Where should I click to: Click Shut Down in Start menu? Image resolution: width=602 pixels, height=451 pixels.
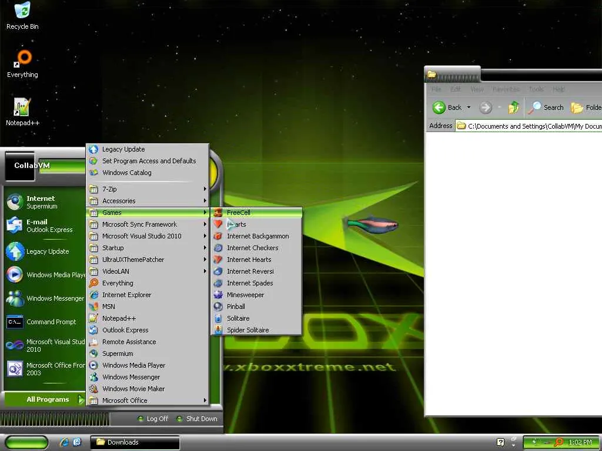click(197, 419)
